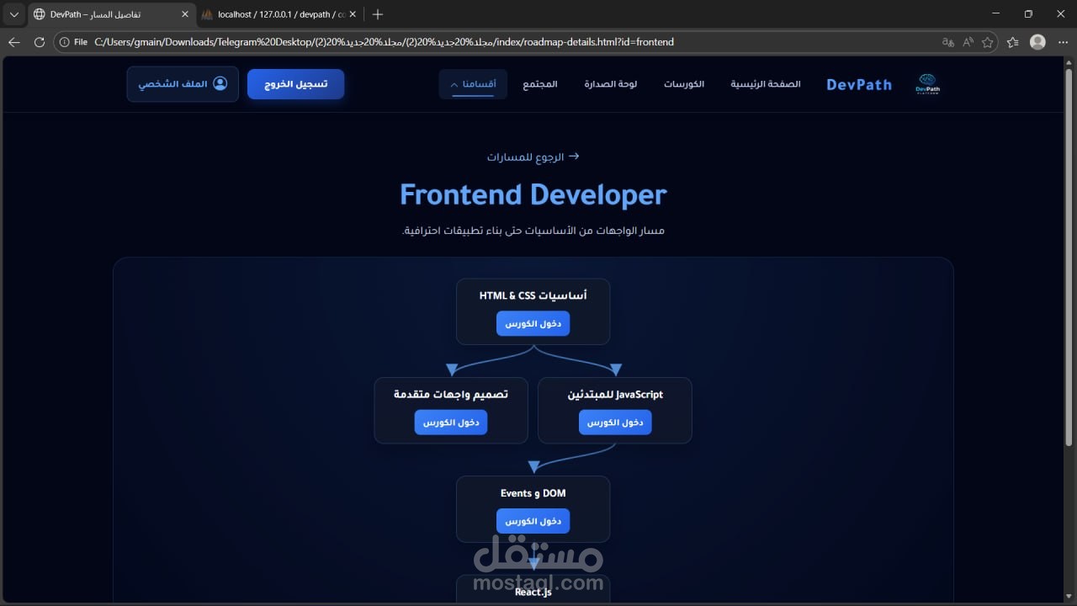Click the JavaScript للمبتدئين card title
The image size is (1077, 606).
tap(615, 394)
